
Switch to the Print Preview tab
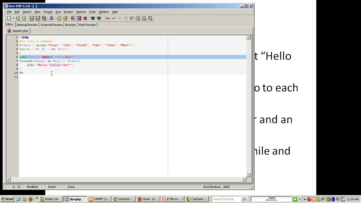(87, 25)
